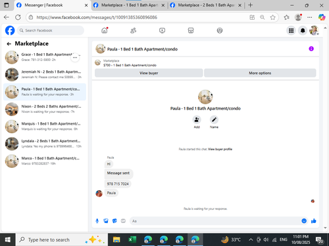
Task: Click the $700 listing title line
Action: (130, 65)
